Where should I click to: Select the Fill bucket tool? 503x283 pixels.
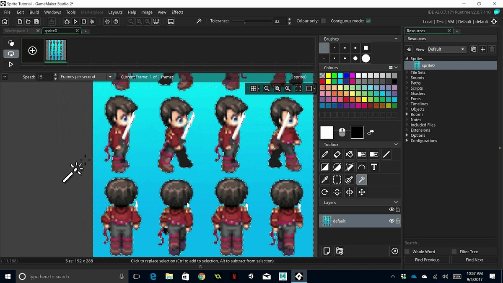pyautogui.click(x=349, y=155)
